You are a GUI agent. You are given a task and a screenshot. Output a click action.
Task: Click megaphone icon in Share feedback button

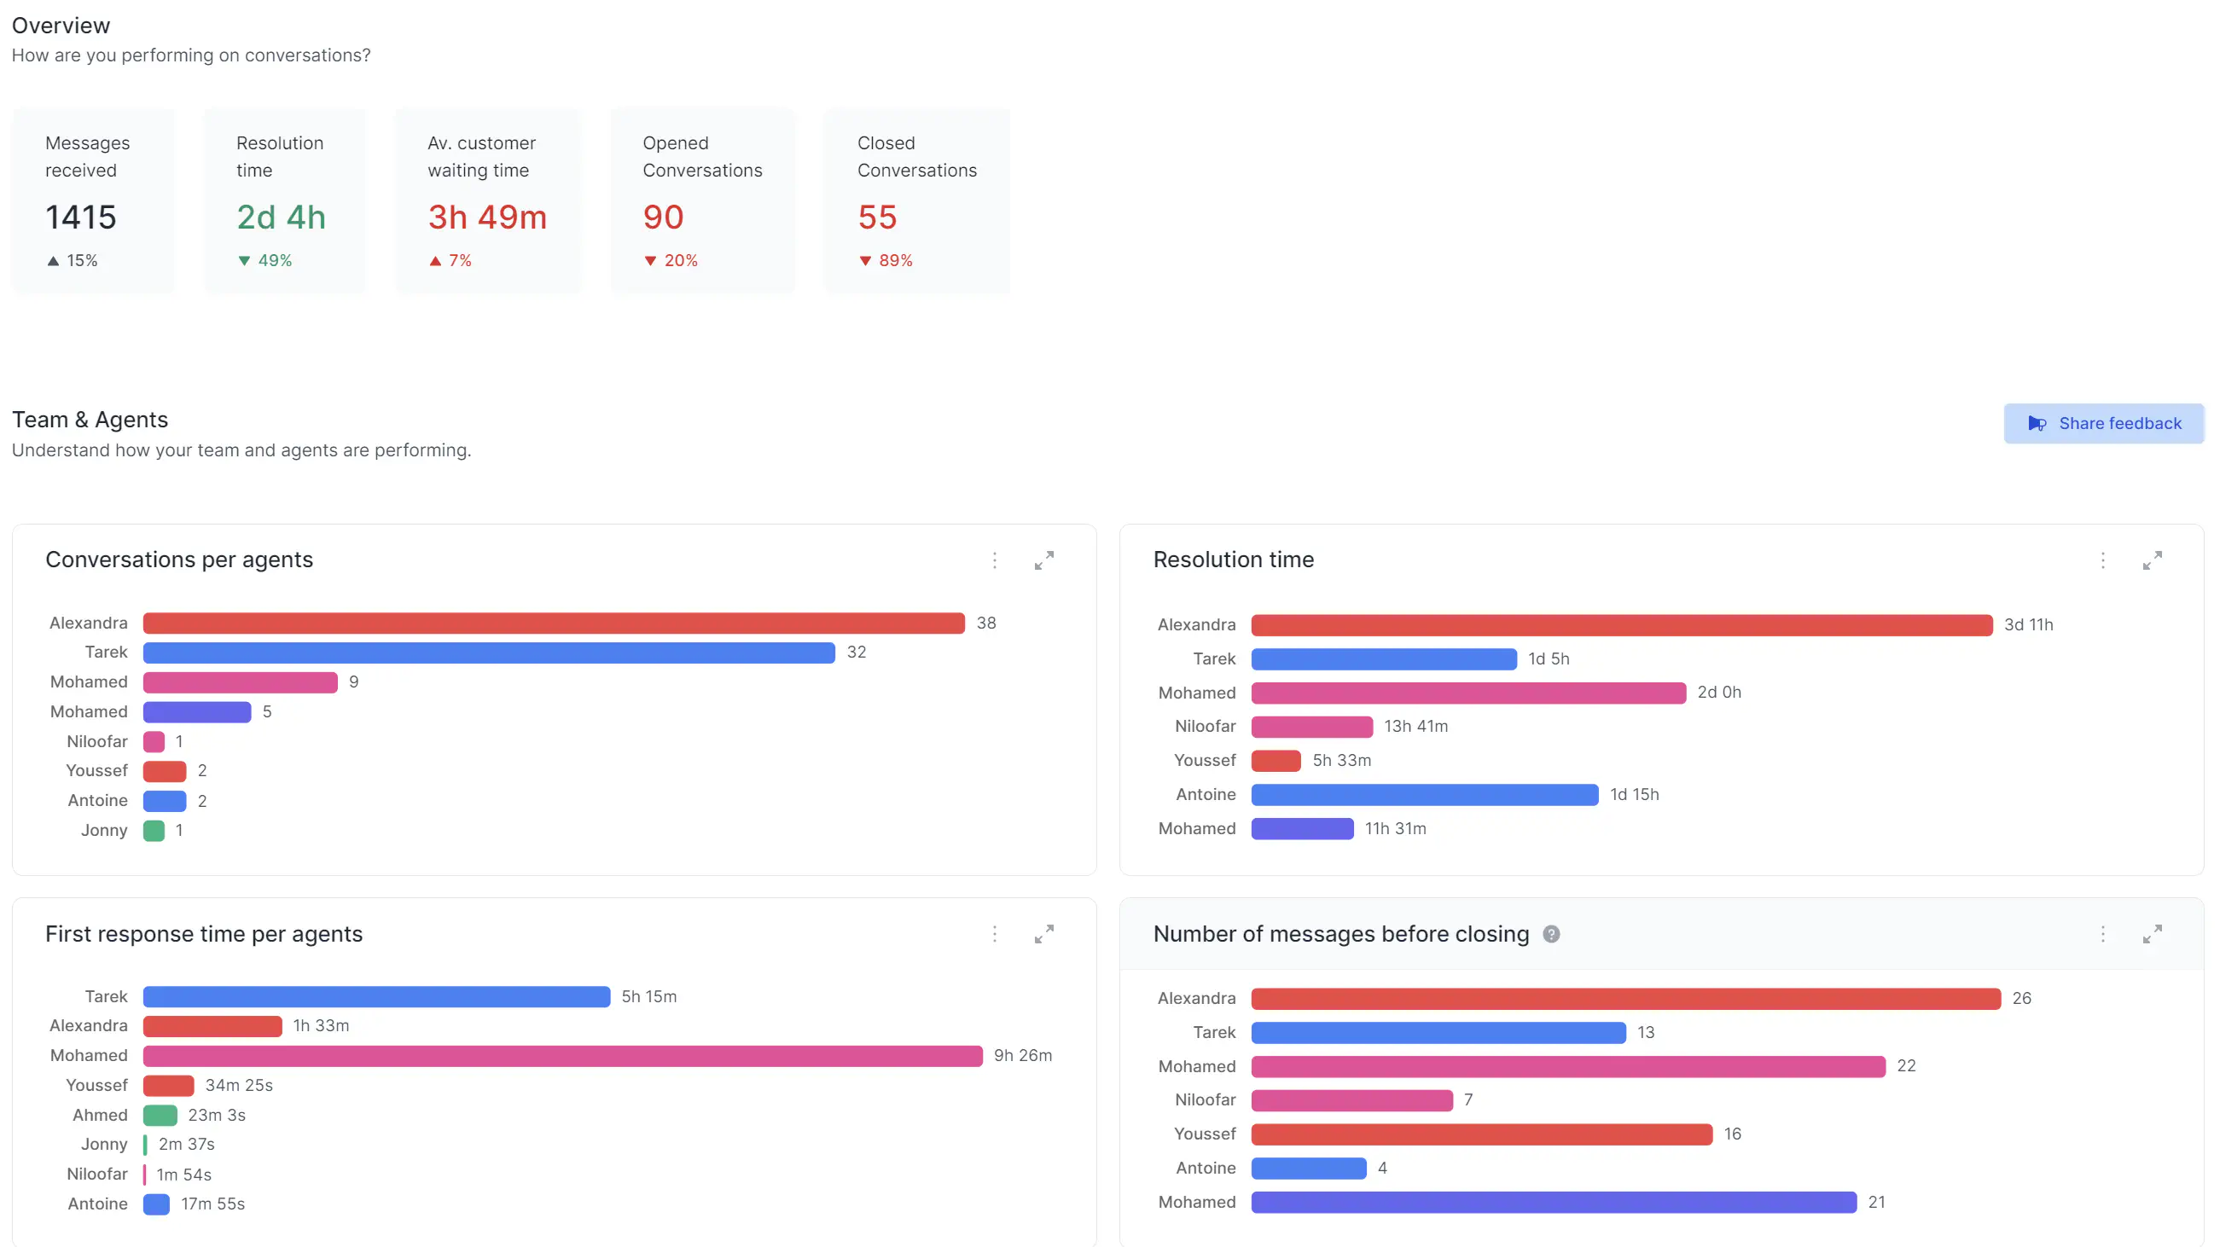[2037, 423]
